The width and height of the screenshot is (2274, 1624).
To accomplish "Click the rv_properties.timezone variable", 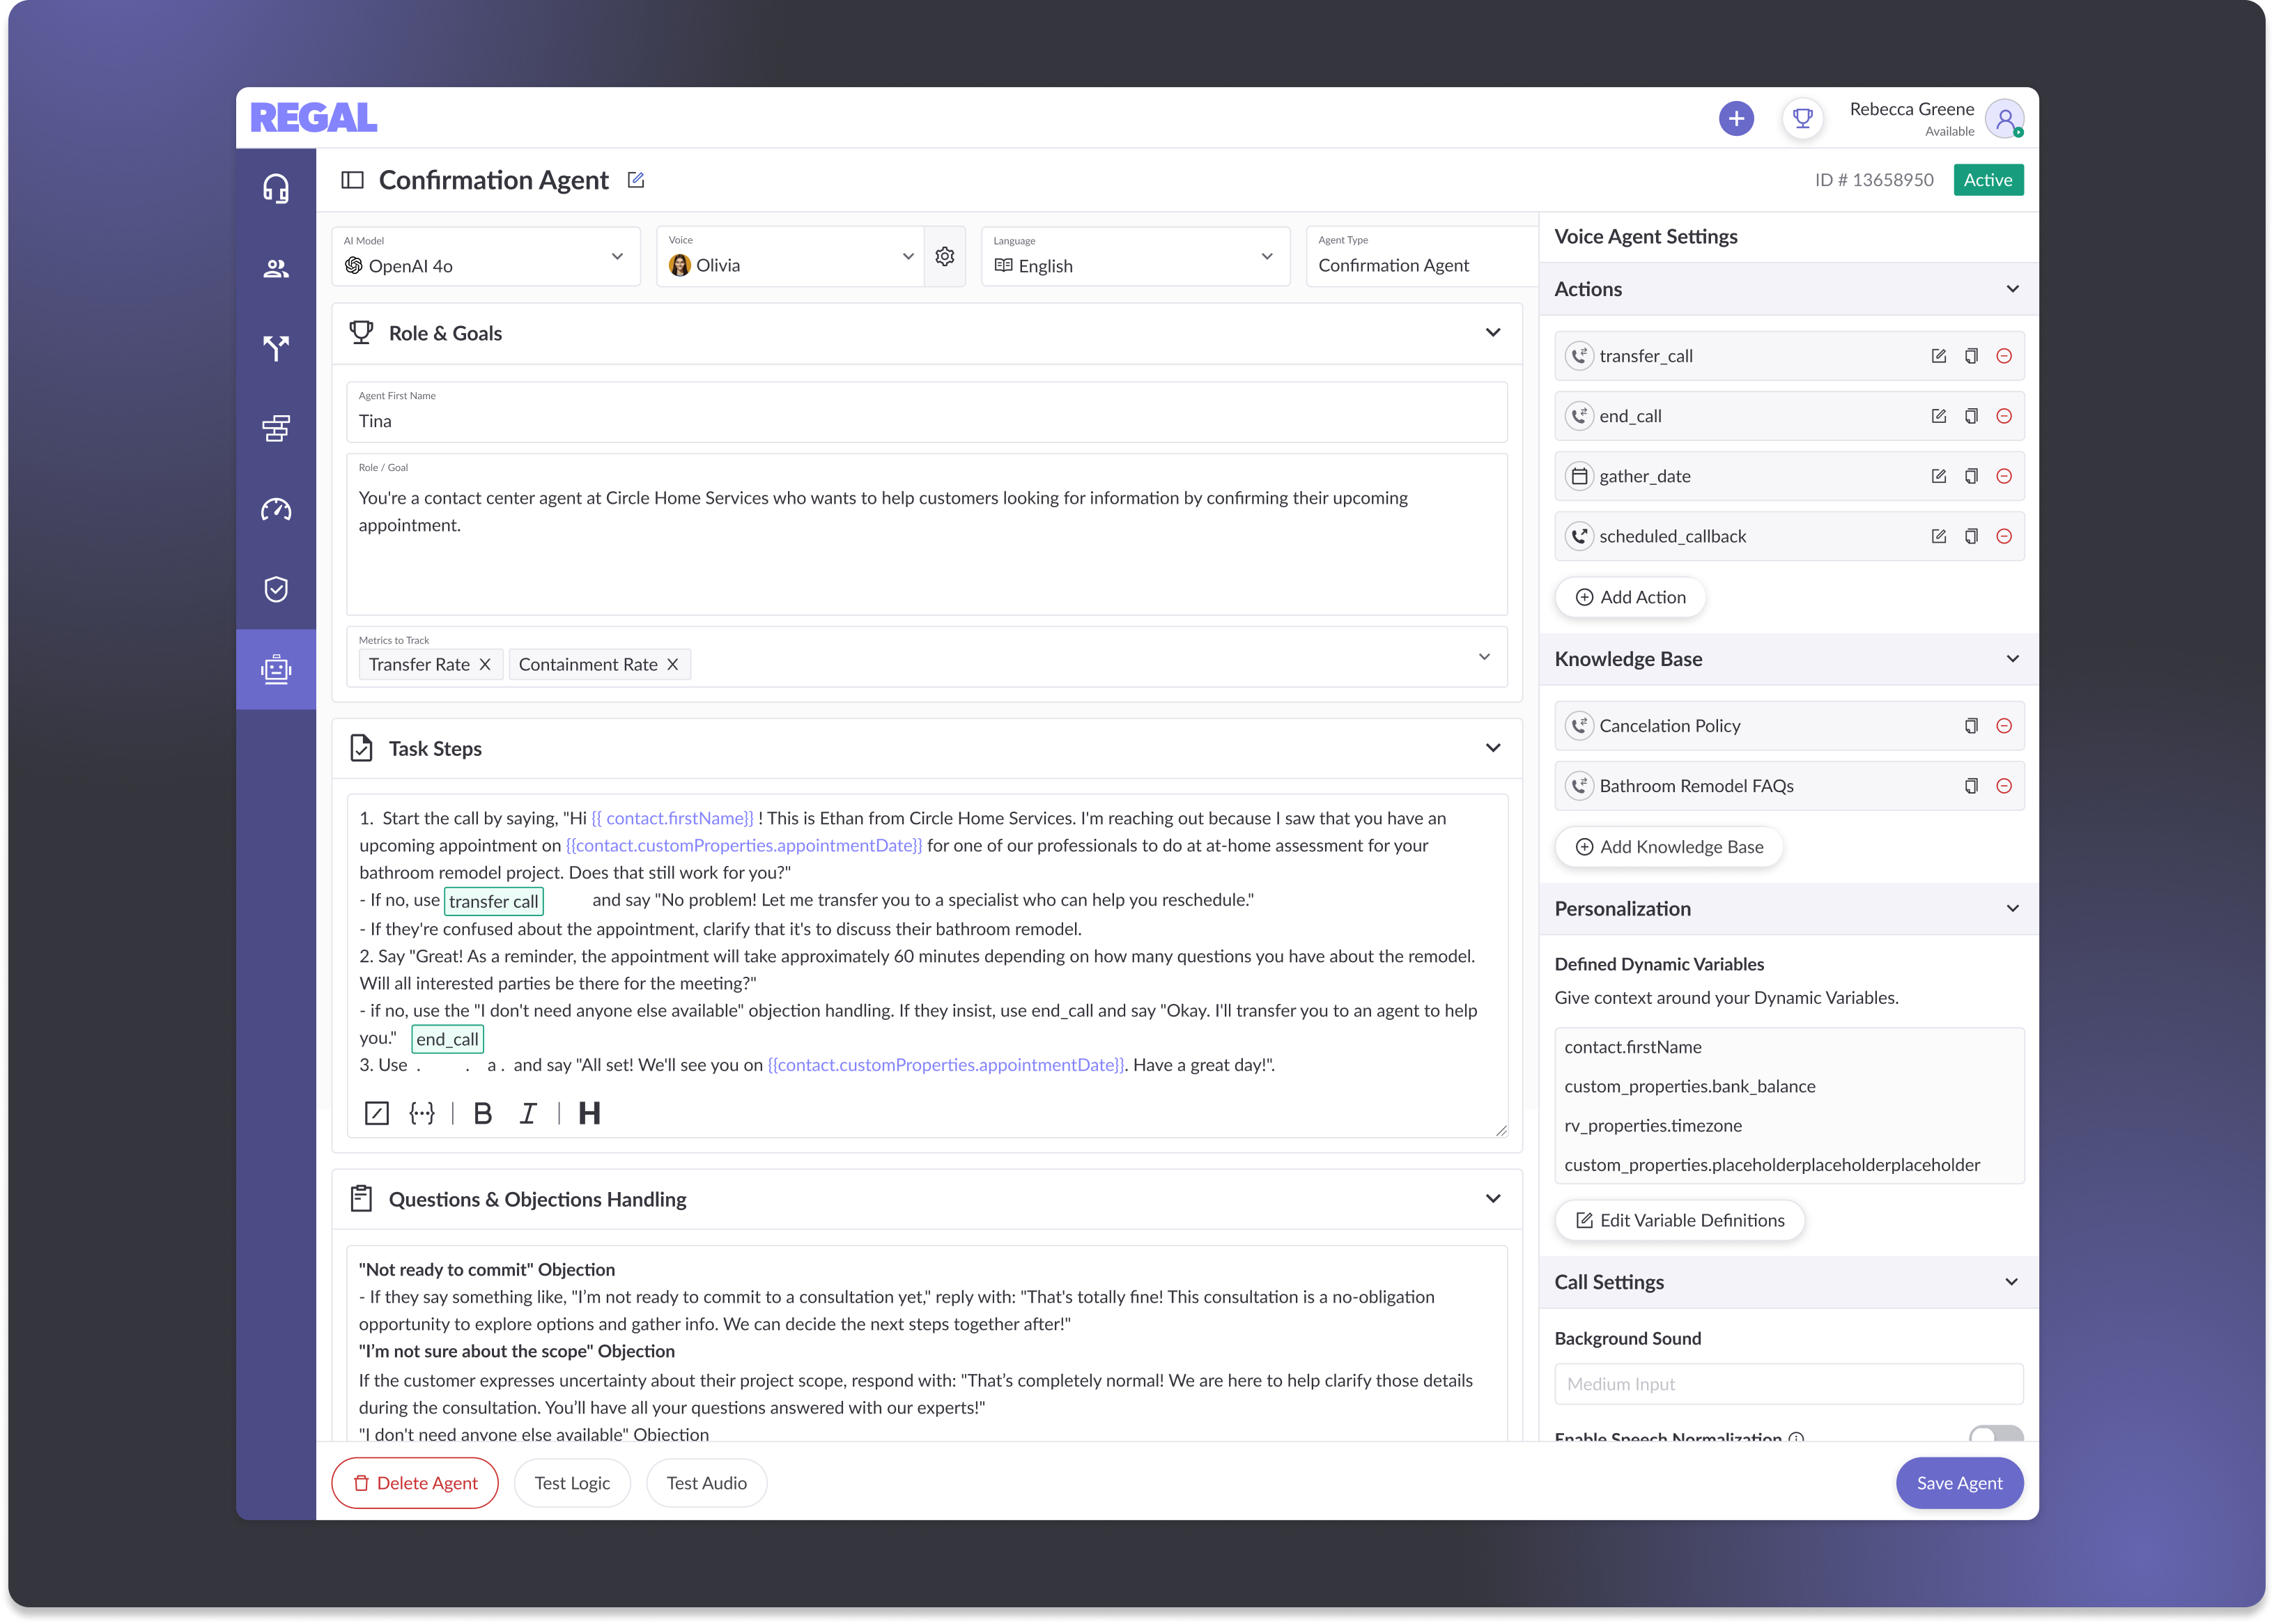I will (1653, 1125).
